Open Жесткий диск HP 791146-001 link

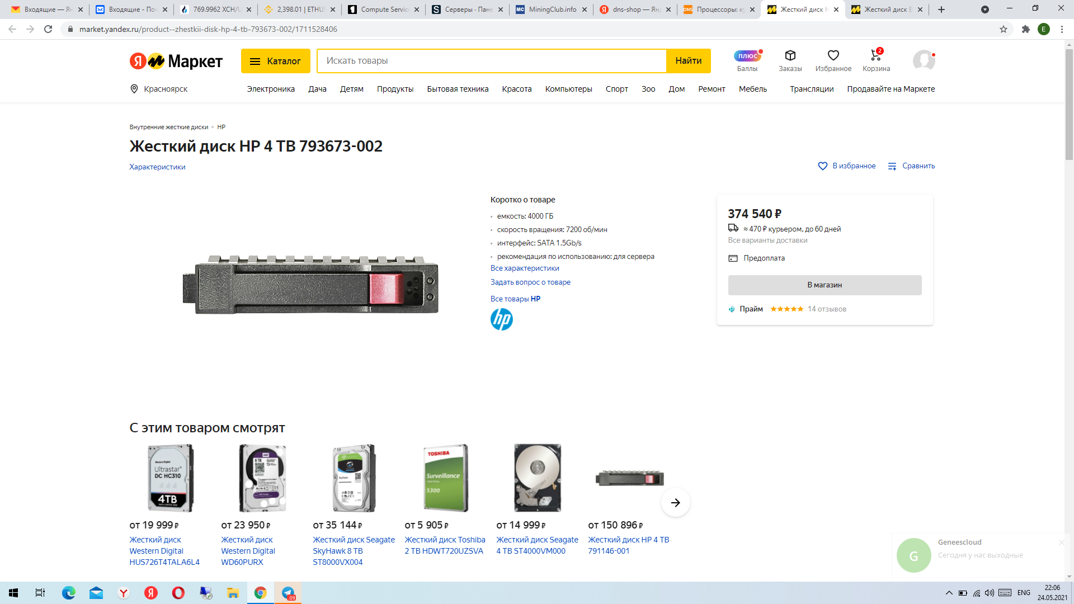[x=628, y=545]
